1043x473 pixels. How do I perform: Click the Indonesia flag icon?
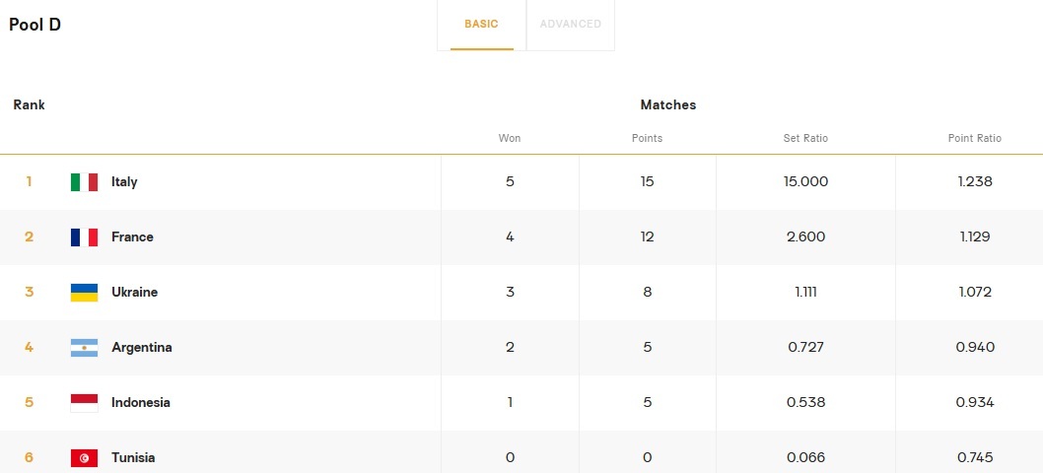84,403
